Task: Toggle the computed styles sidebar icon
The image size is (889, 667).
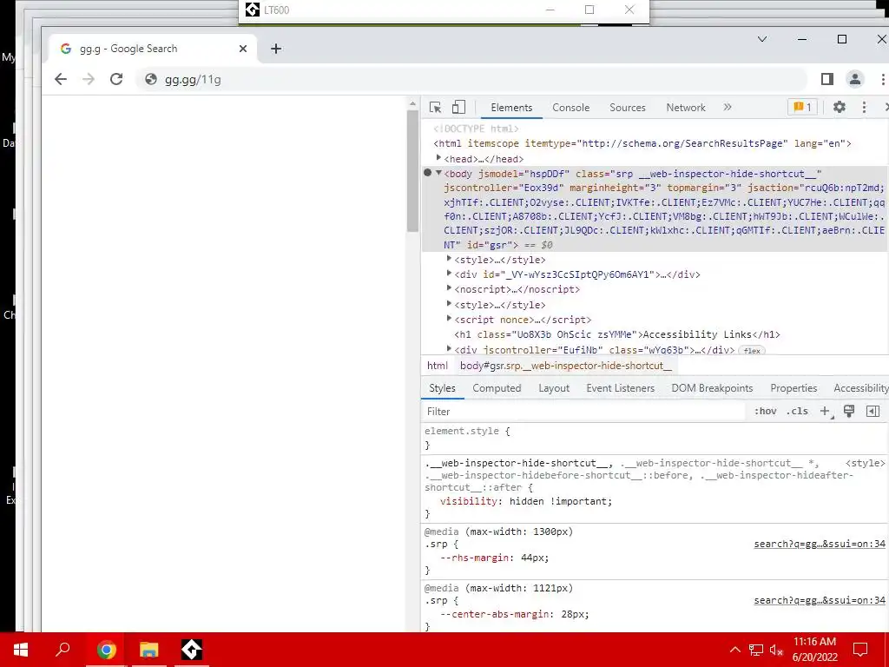Action: (873, 411)
